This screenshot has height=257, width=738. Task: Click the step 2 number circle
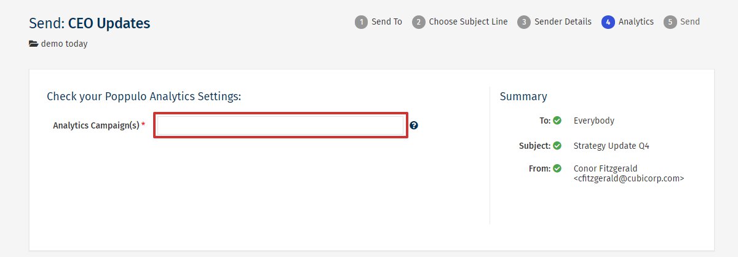click(x=419, y=22)
